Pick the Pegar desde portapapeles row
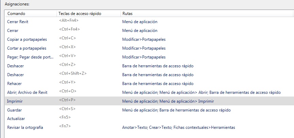This screenshot has height=138, width=294. click(x=30, y=57)
